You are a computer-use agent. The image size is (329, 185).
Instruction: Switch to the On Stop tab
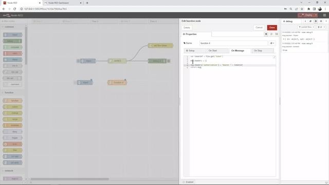pyautogui.click(x=263, y=50)
